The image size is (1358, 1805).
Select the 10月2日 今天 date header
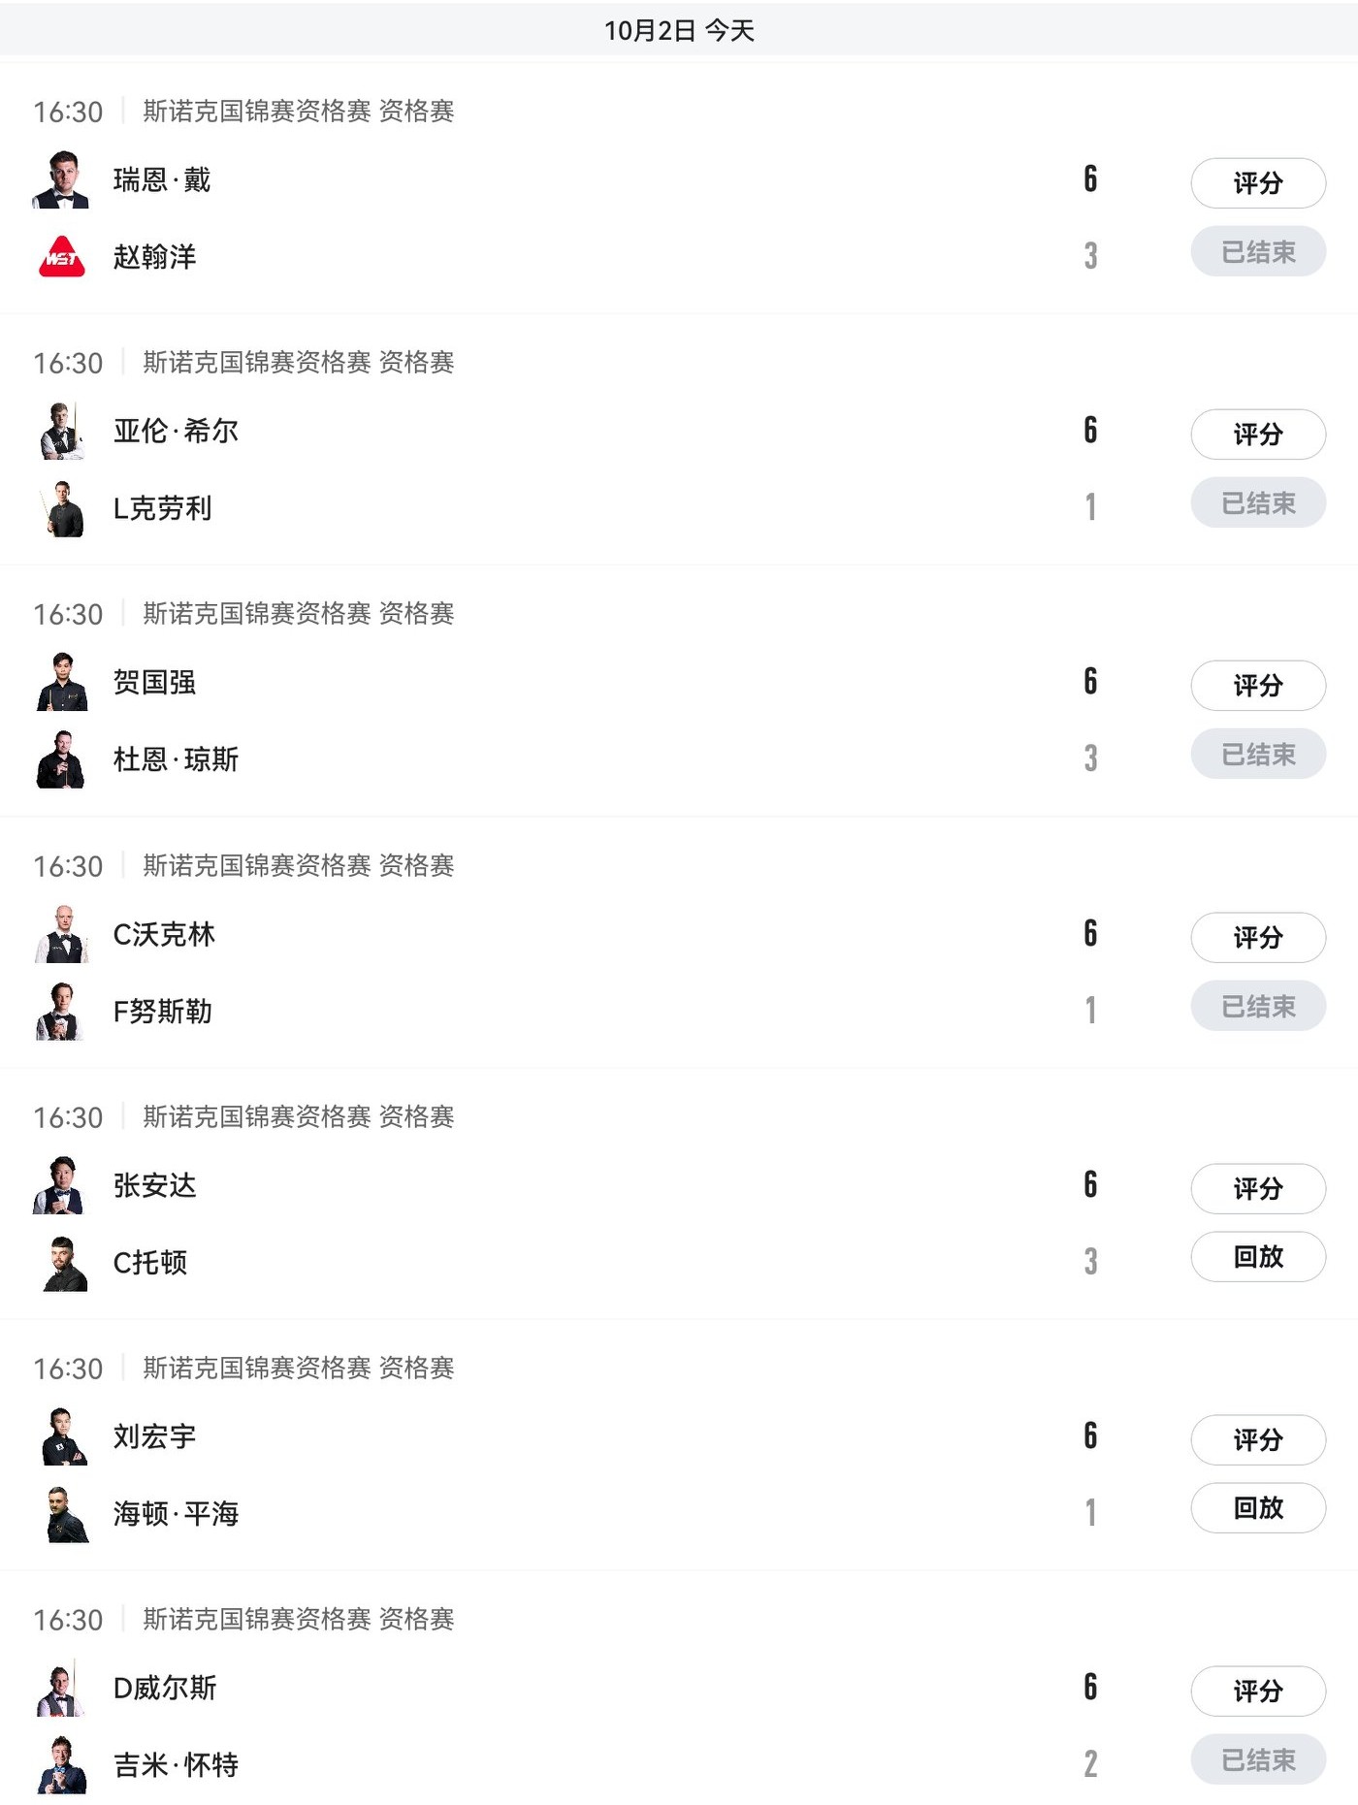[x=679, y=31]
